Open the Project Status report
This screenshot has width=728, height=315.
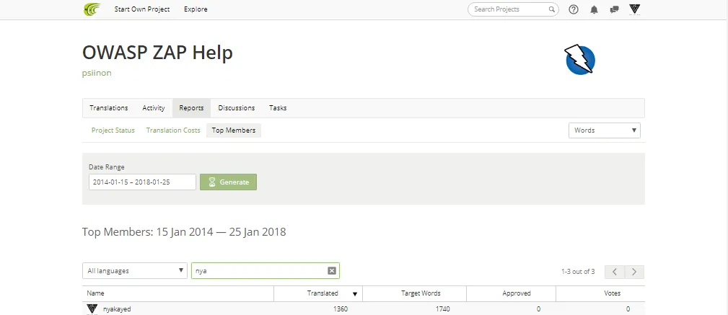[x=113, y=130]
